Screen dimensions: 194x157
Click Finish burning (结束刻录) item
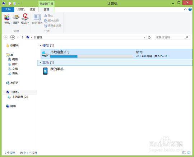[51, 21]
